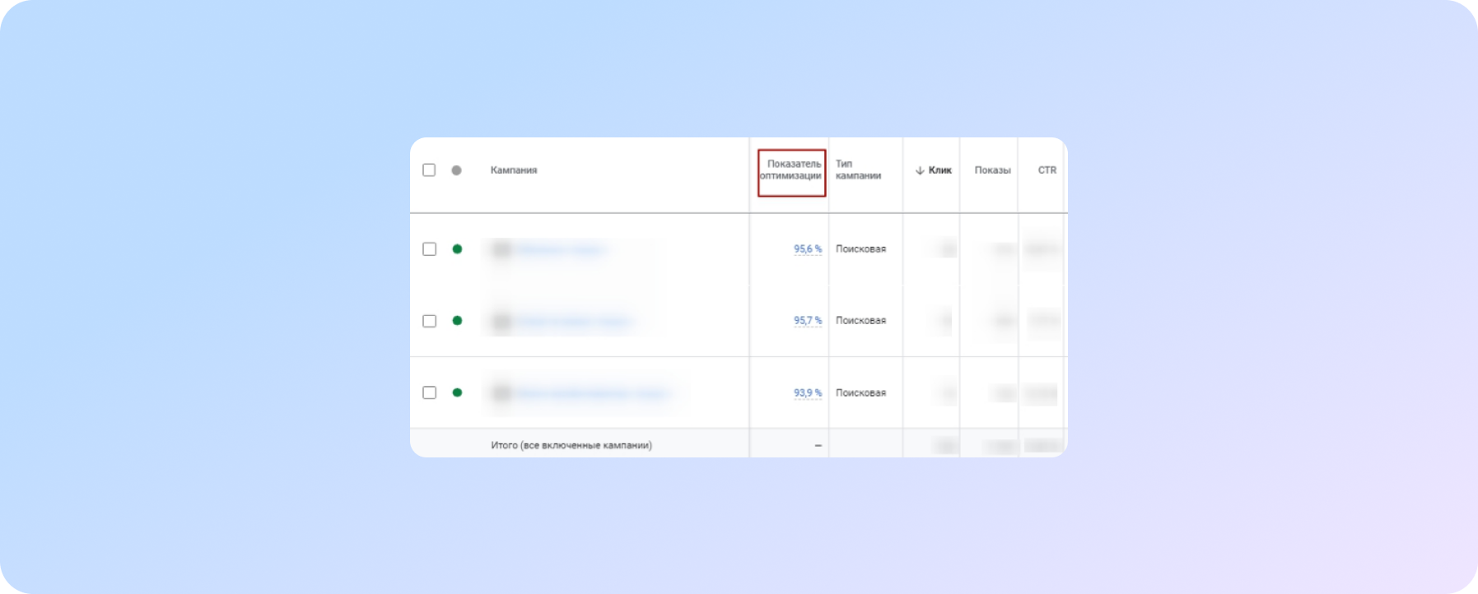Select the checkbox in the 95,6 % campaign row
Viewport: 1478px width, 594px height.
[429, 249]
